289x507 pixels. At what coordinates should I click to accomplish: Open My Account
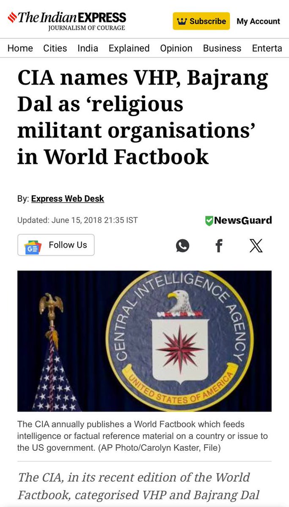click(x=258, y=21)
